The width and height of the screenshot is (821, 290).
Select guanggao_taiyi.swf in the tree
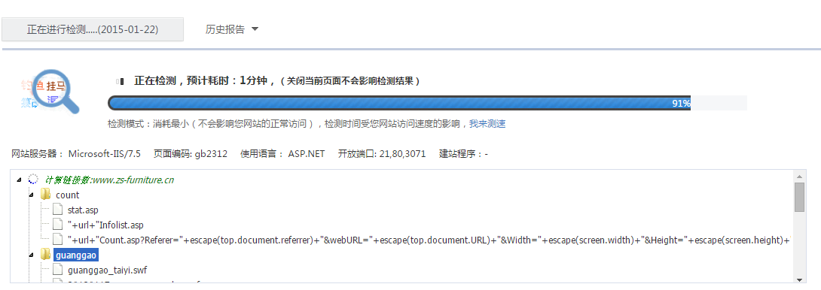point(108,270)
